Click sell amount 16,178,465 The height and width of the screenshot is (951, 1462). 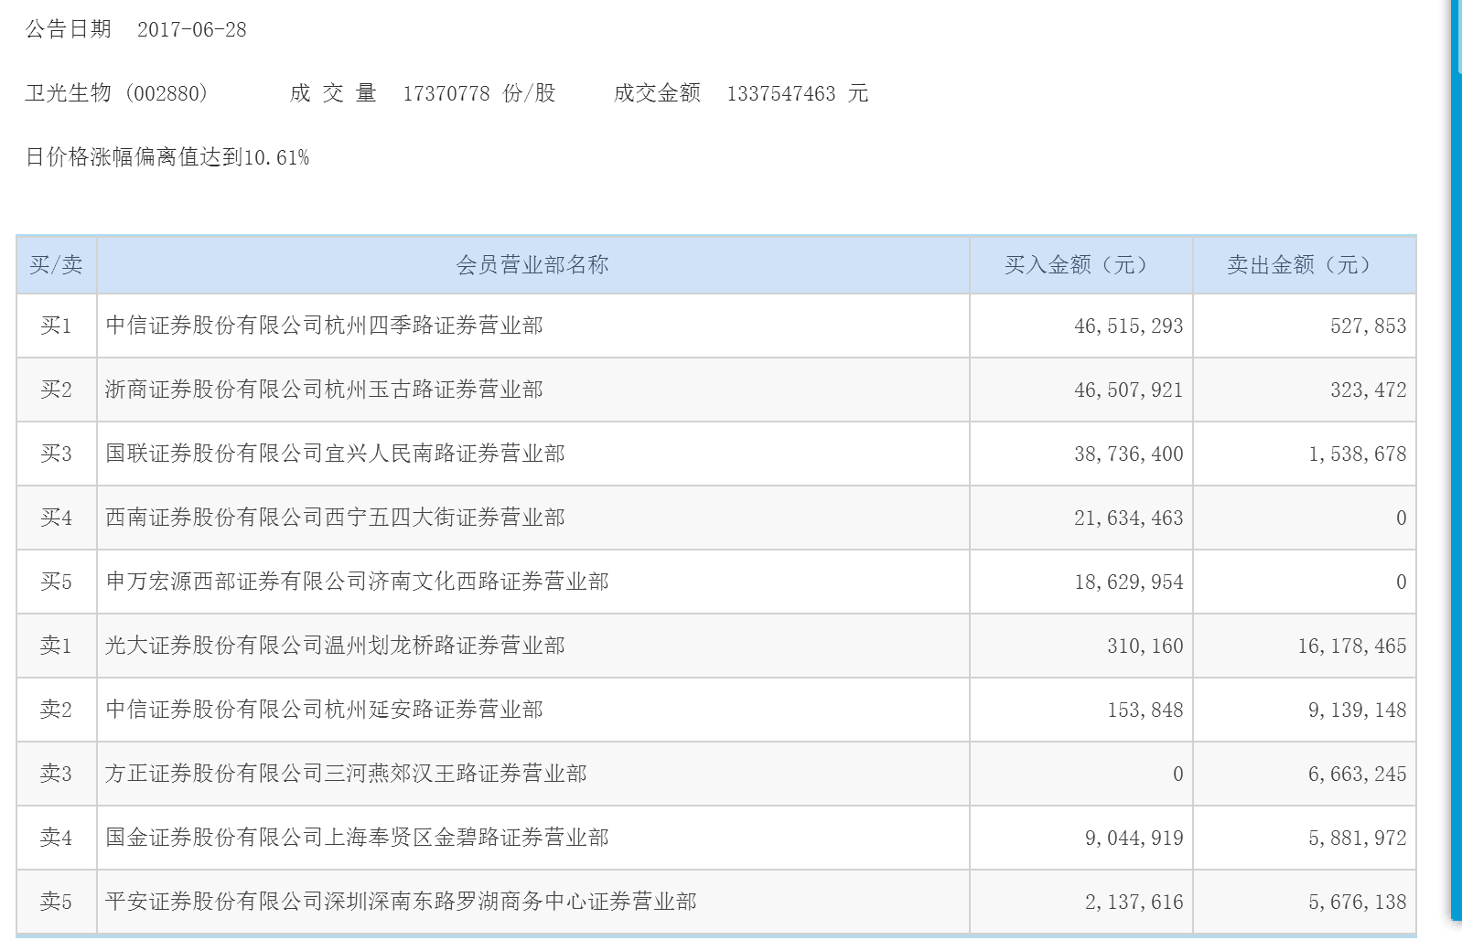pyautogui.click(x=1352, y=646)
